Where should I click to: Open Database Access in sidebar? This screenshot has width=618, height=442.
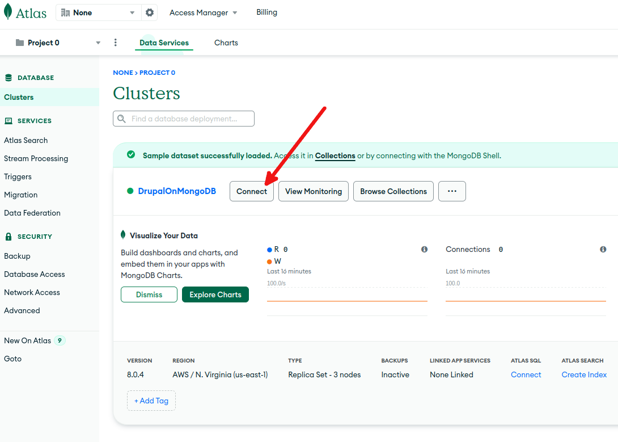pos(34,274)
